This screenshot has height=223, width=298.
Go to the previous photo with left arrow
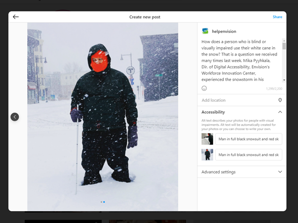coord(15,117)
